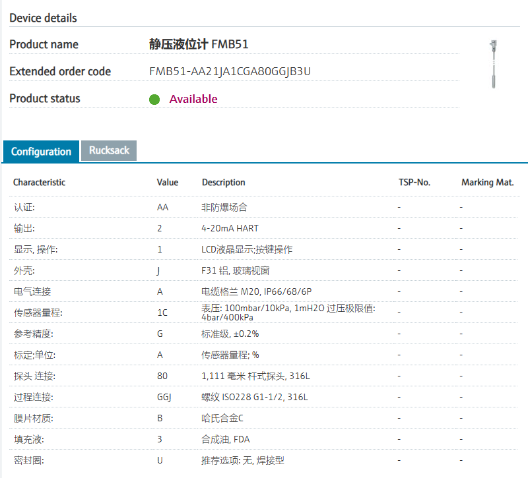
Task: Click the 静压液位计 FMB51 product name
Action: (199, 44)
